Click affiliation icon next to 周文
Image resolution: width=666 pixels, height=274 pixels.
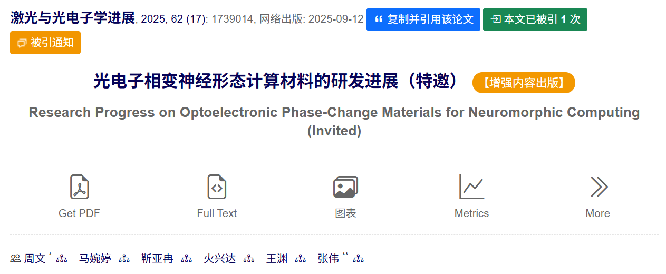[x=62, y=259]
